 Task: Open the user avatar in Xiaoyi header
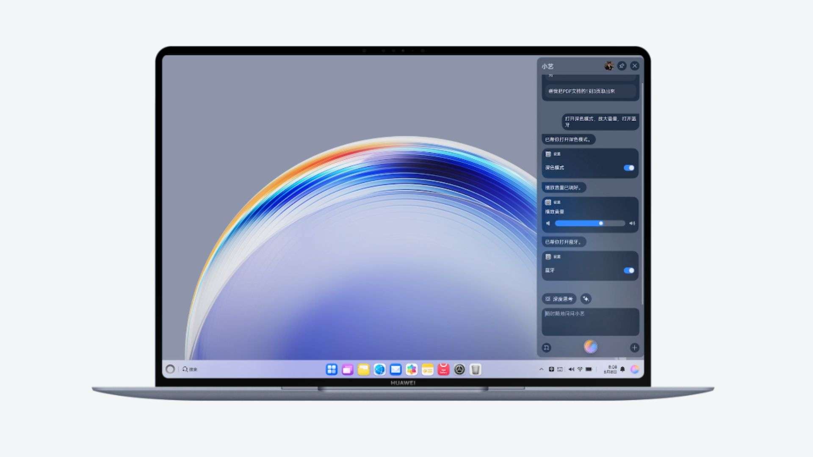click(x=609, y=66)
